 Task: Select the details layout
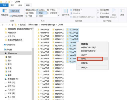point(52,13)
